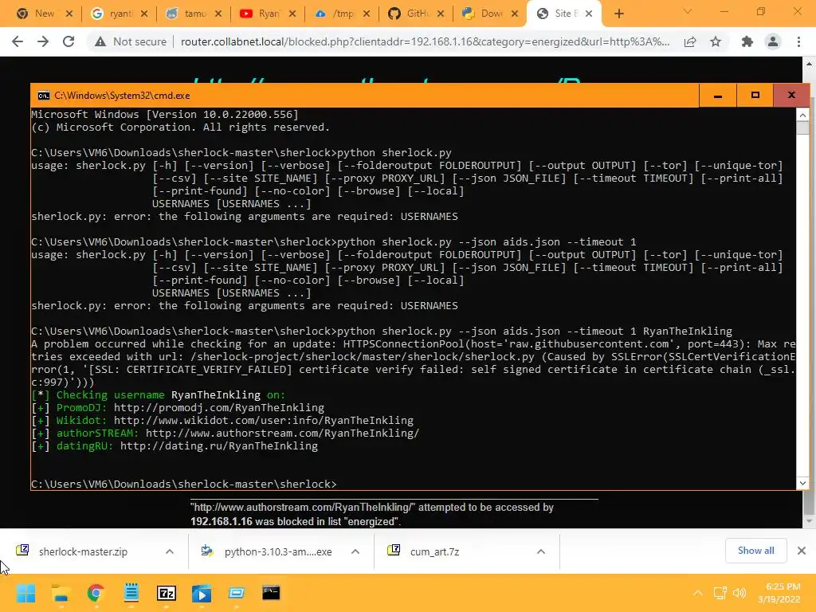Share this page via the share icon
This screenshot has height=612, width=816.
(690, 41)
